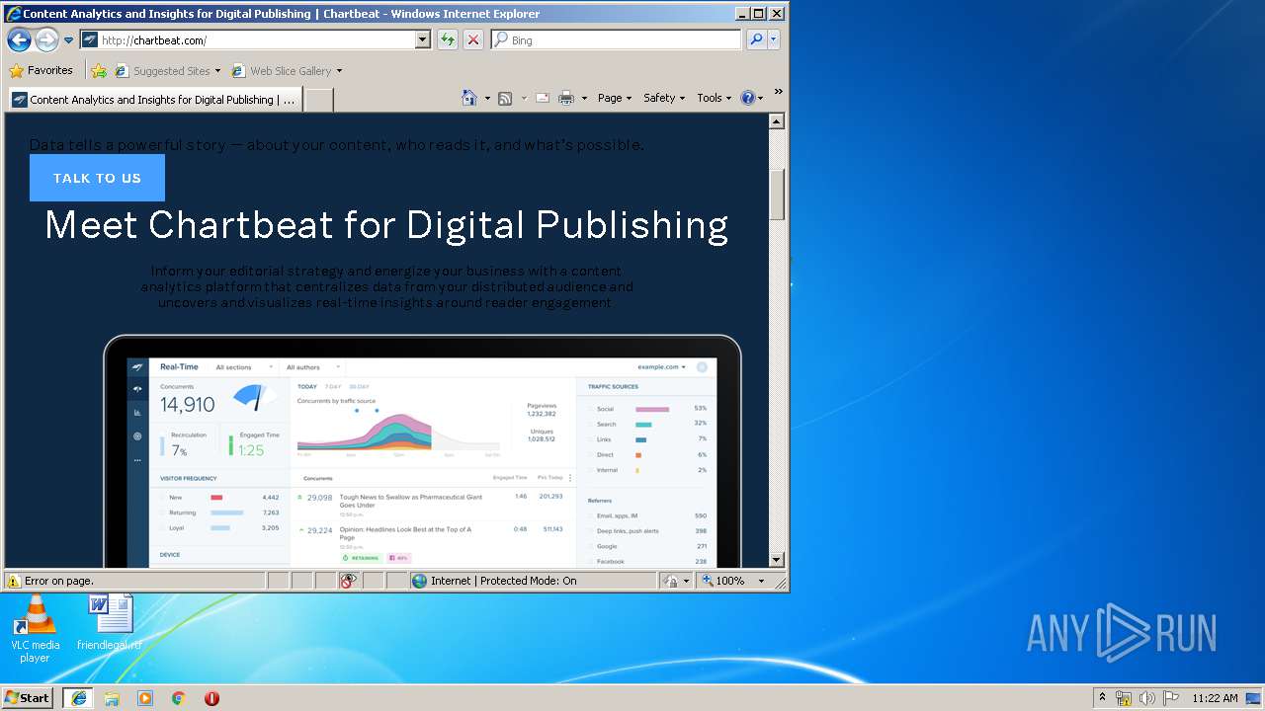
Task: Click the Read Mail envelope icon
Action: pyautogui.click(x=543, y=98)
